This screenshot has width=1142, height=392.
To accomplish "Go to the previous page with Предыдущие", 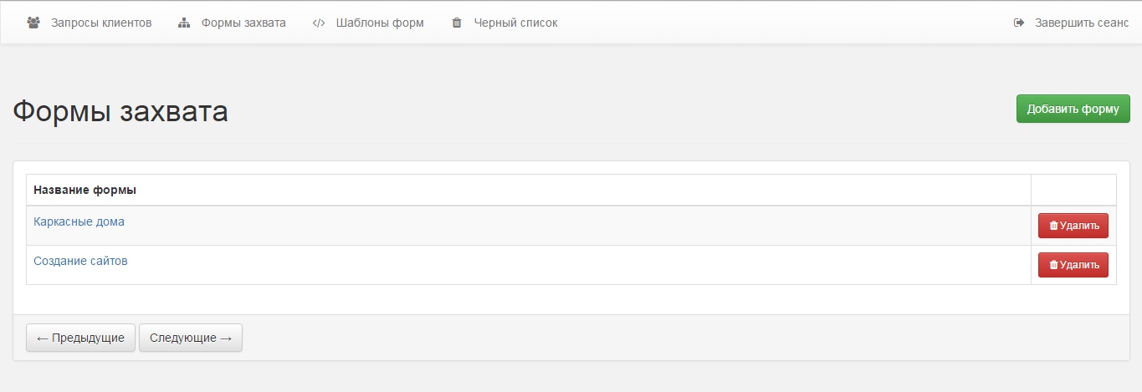I will (x=80, y=338).
